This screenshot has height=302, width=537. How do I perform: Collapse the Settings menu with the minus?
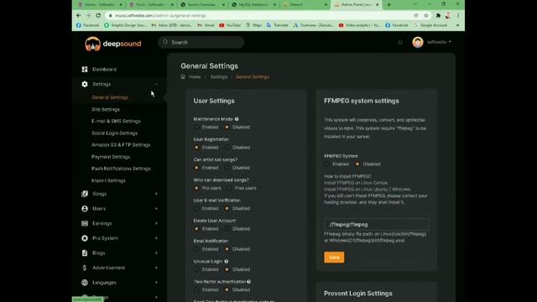click(156, 84)
